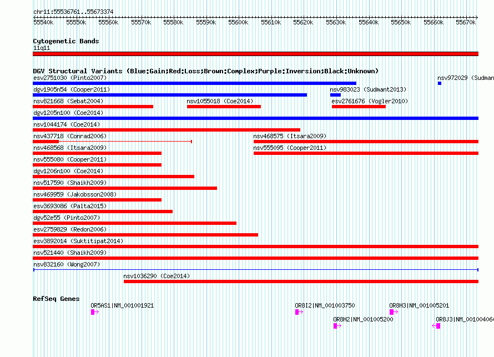
Task: Select the red nsv1055018 loss bar
Action: point(224,107)
